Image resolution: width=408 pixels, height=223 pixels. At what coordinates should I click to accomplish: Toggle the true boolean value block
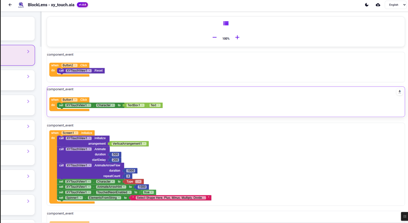(x=148, y=192)
